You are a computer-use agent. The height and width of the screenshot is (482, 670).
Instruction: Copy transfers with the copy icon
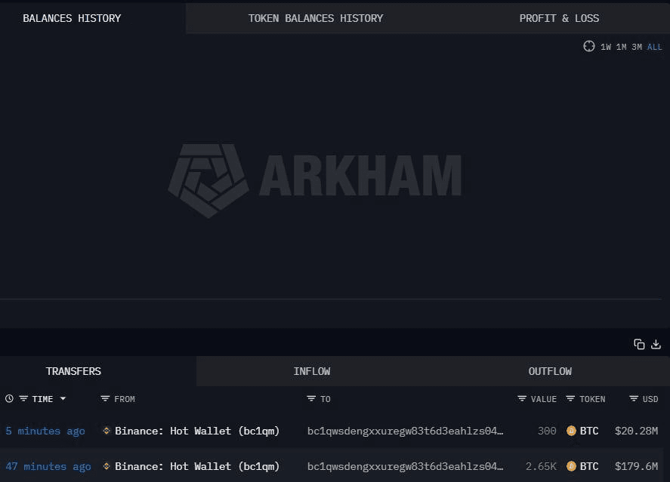pyautogui.click(x=639, y=344)
